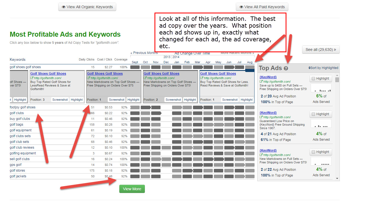Open the Sort by Highlighted sort control
381x205 pixels.
pos(323,68)
